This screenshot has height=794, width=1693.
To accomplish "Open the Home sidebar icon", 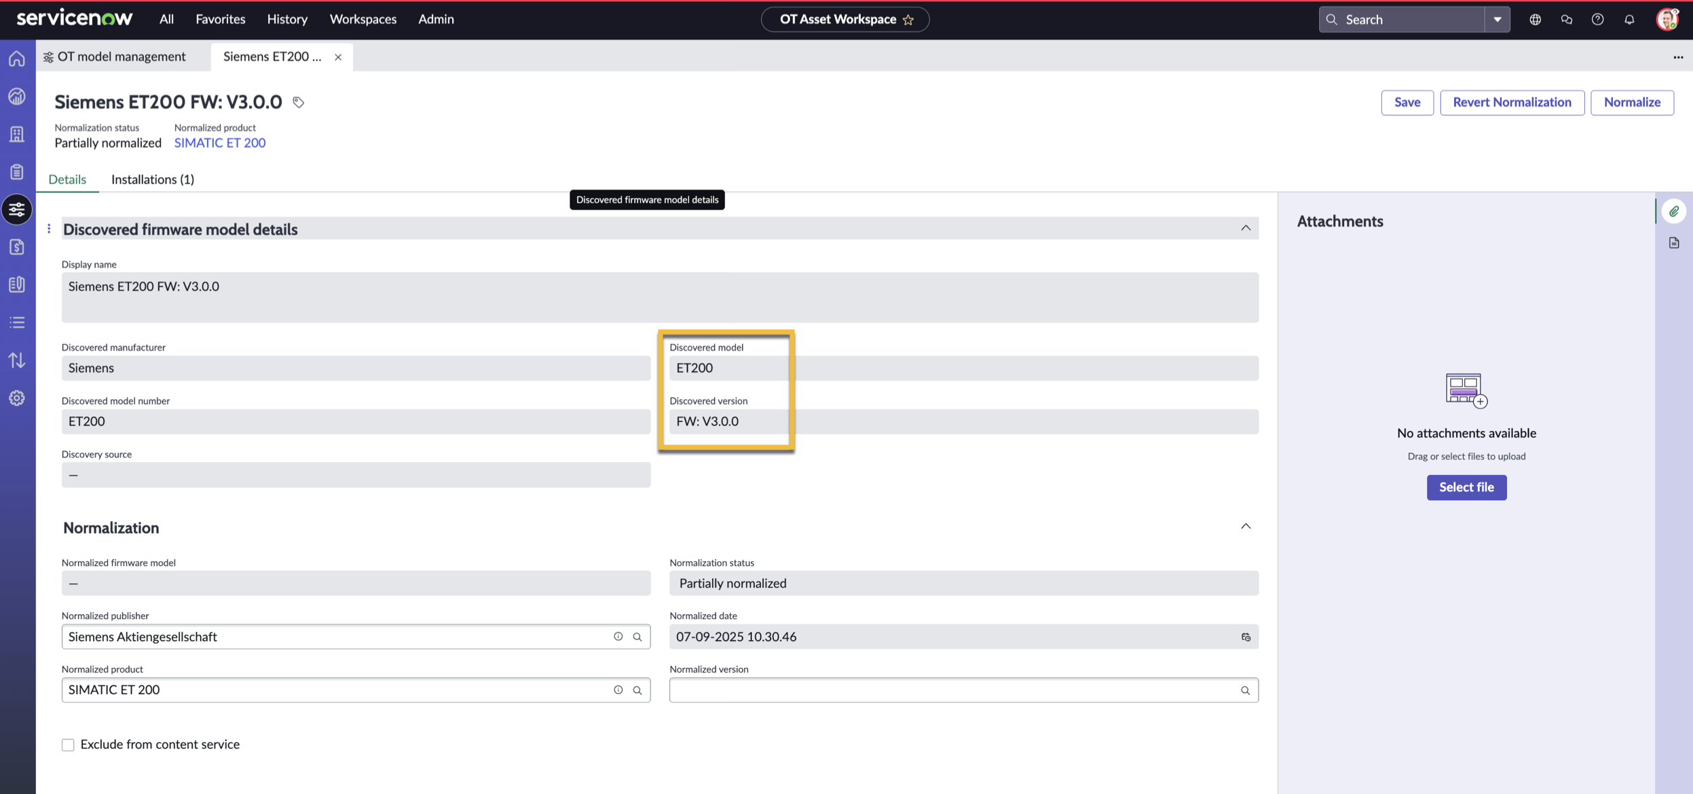I will (17, 59).
